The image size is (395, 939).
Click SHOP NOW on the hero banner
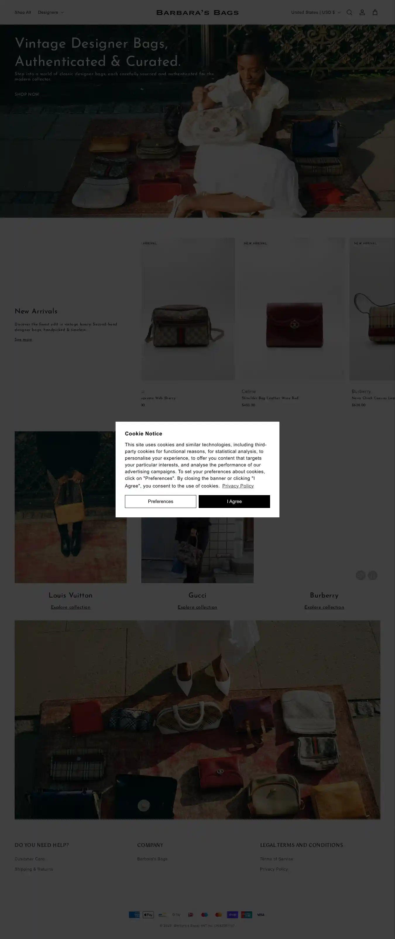[x=27, y=95]
